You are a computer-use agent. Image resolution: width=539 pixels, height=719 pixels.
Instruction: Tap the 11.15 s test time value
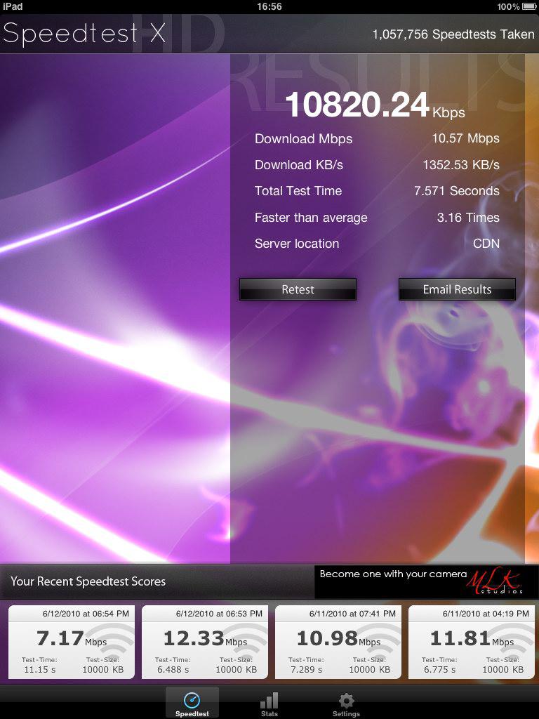pyautogui.click(x=40, y=669)
